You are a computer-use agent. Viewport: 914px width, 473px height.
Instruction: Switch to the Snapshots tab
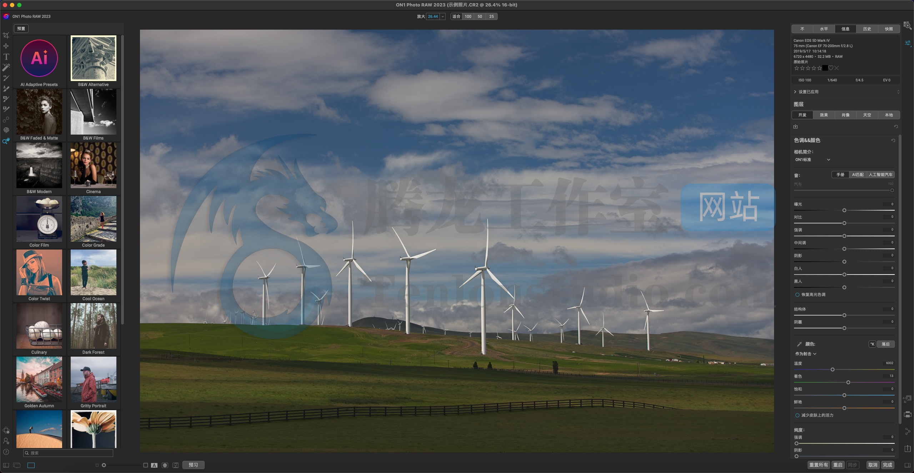point(889,29)
